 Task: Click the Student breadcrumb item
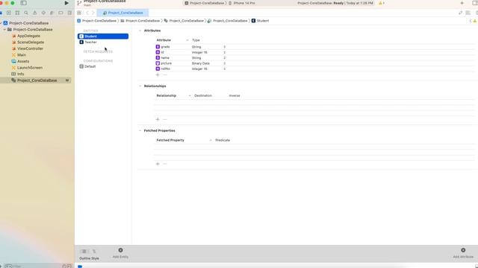[x=261, y=21]
